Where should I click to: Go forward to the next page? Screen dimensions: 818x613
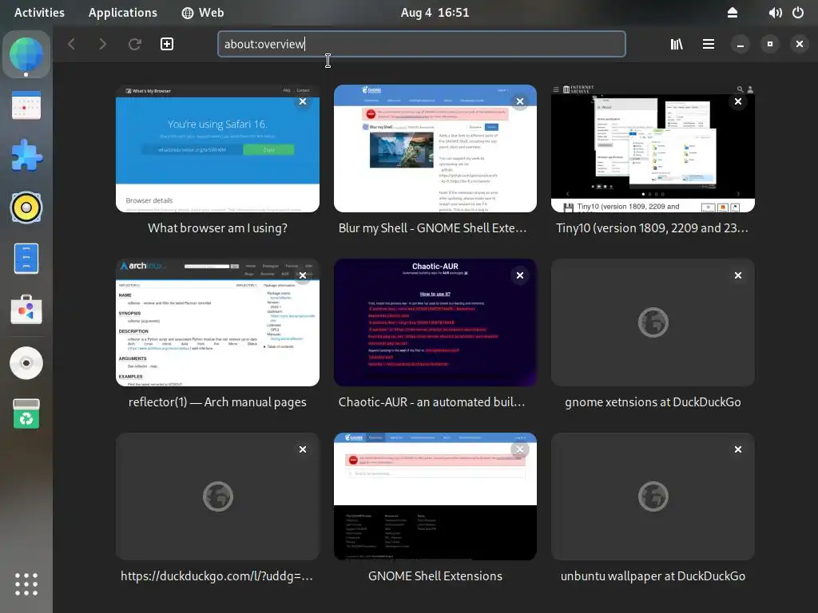pos(102,45)
